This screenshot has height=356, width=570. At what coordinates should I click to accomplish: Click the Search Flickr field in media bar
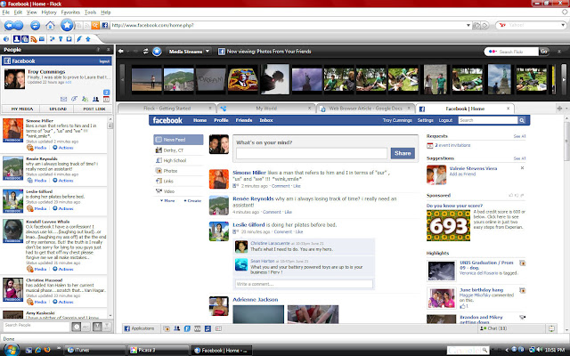(512, 52)
